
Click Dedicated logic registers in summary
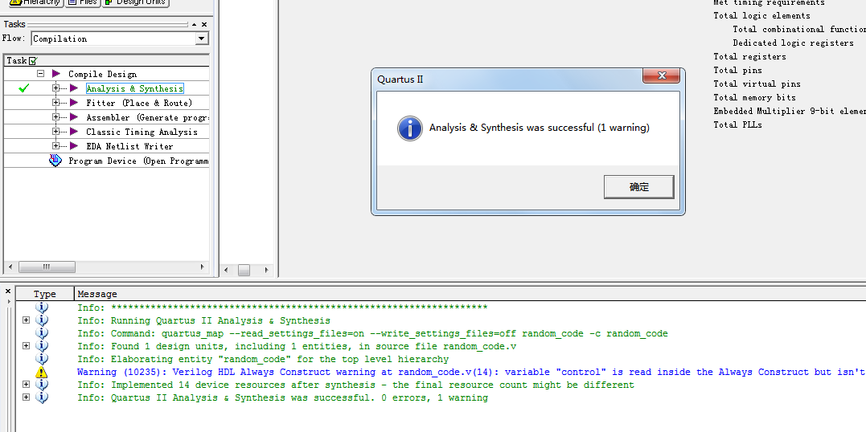[793, 43]
